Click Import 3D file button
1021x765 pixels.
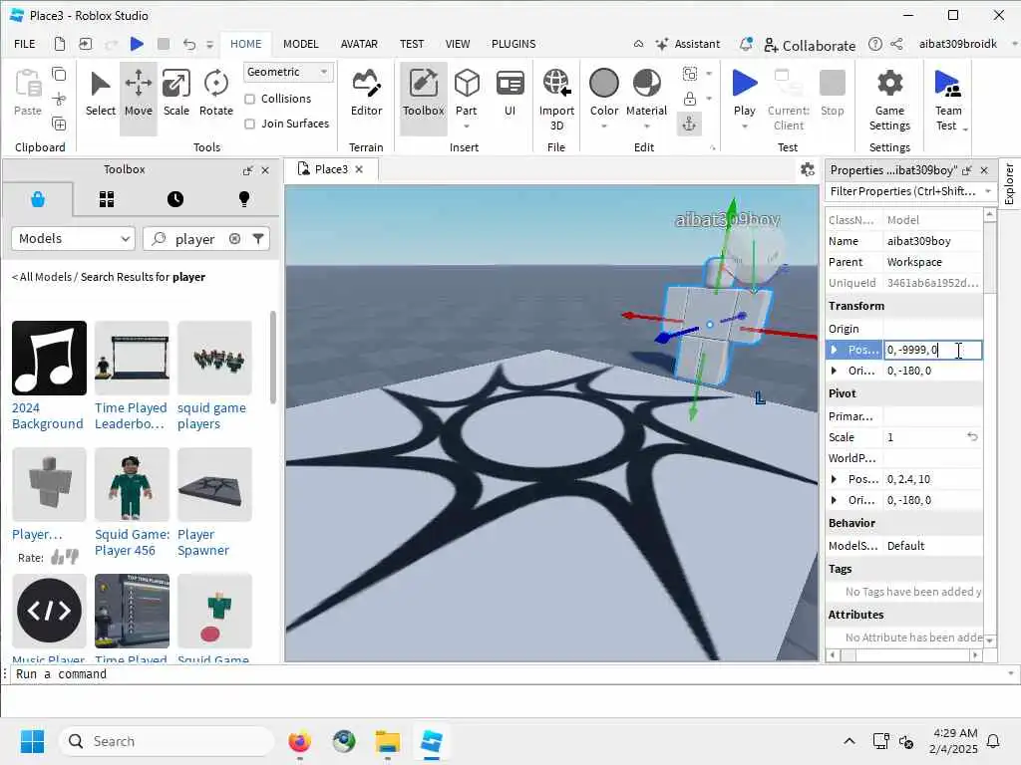coord(556,99)
